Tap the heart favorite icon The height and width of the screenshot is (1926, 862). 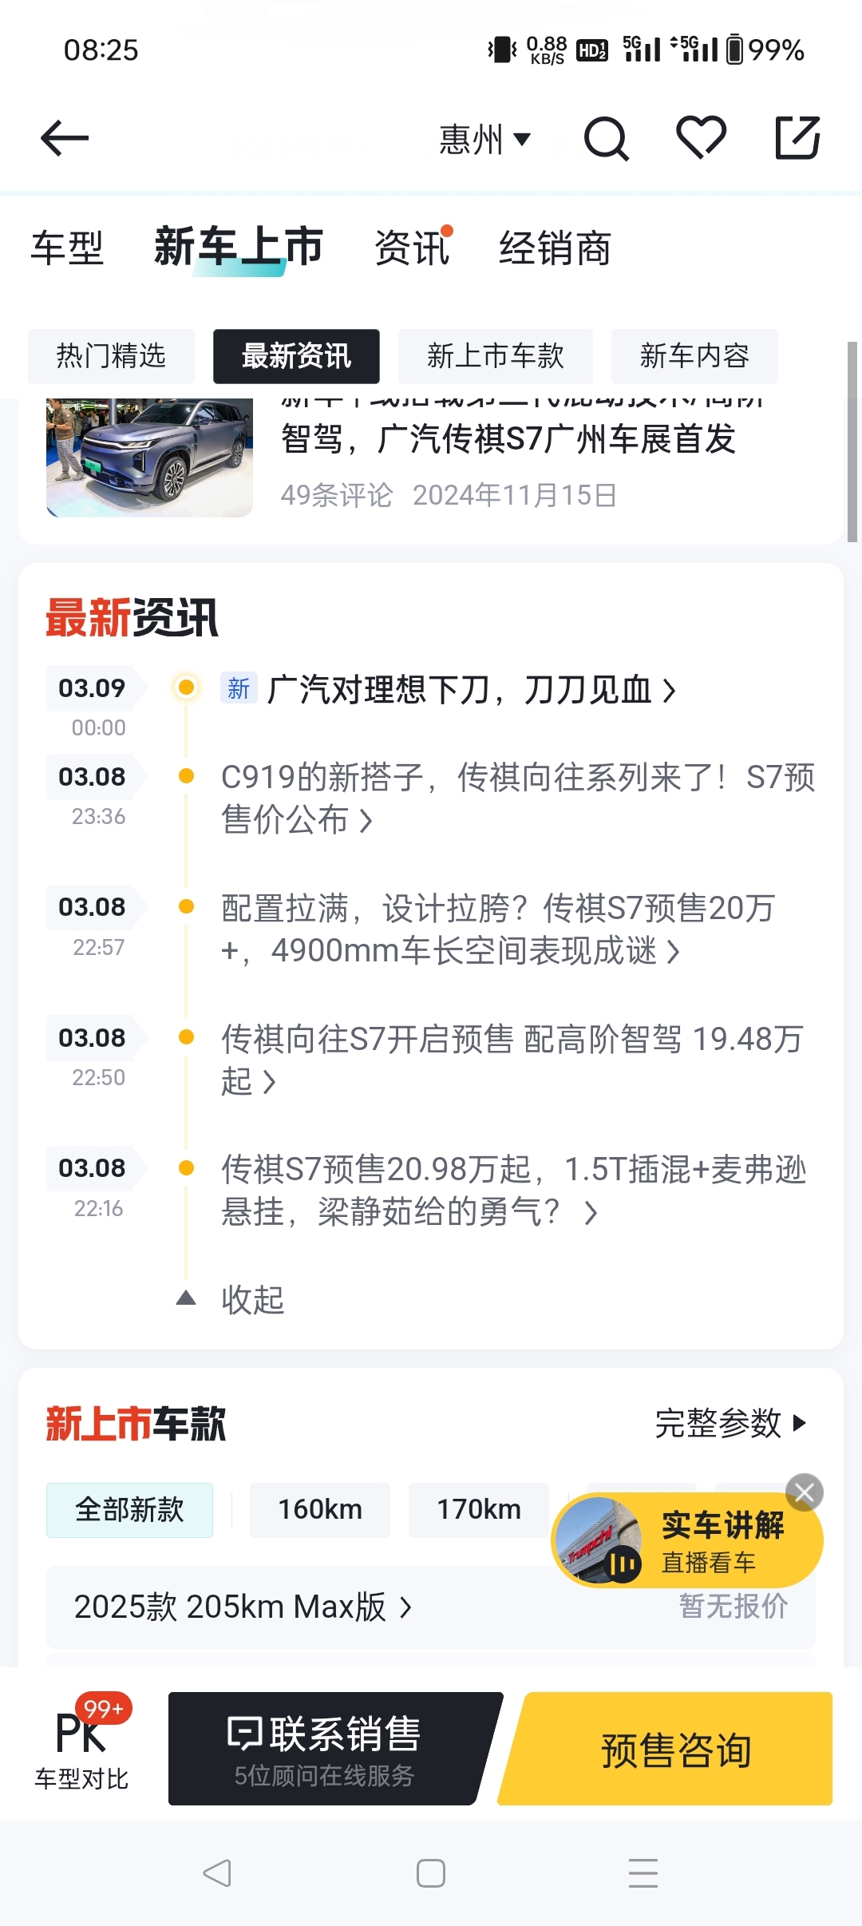point(701,137)
